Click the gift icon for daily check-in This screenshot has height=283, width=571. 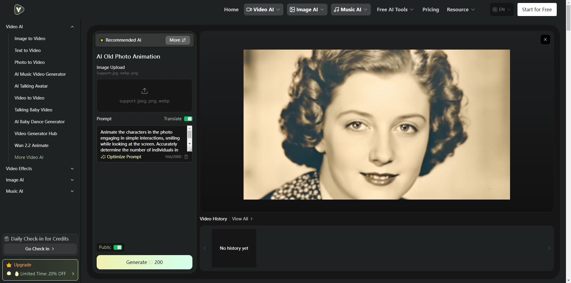coord(7,239)
